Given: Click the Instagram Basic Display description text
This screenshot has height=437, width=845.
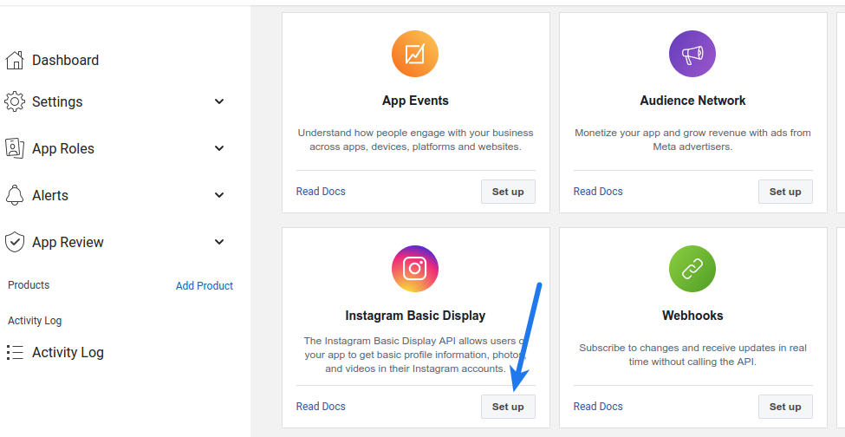Looking at the screenshot, I should tap(415, 355).
